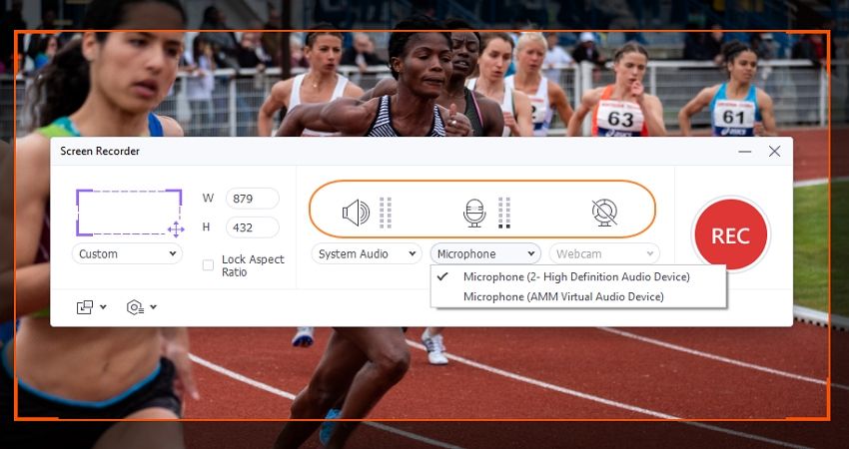Open the System Audio dropdown

(x=367, y=253)
